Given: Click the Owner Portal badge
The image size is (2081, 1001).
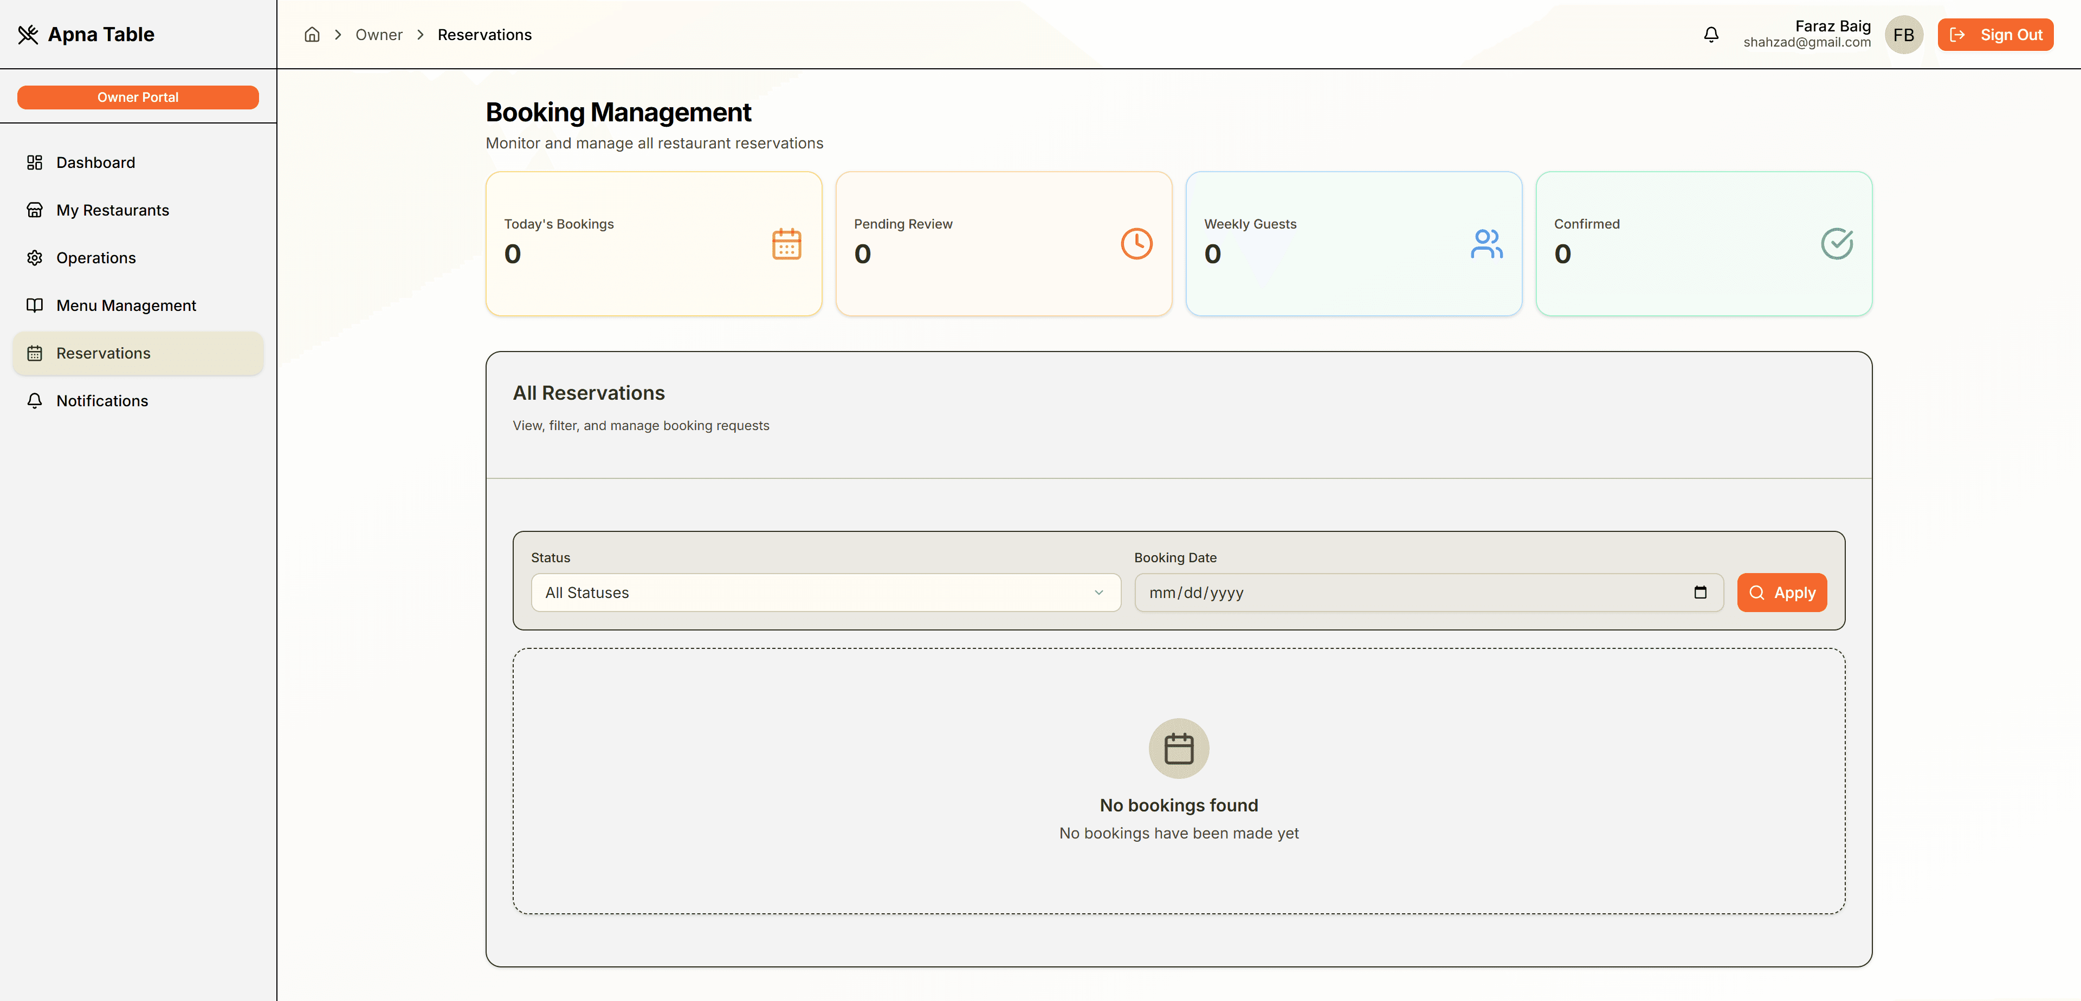Looking at the screenshot, I should pos(138,97).
